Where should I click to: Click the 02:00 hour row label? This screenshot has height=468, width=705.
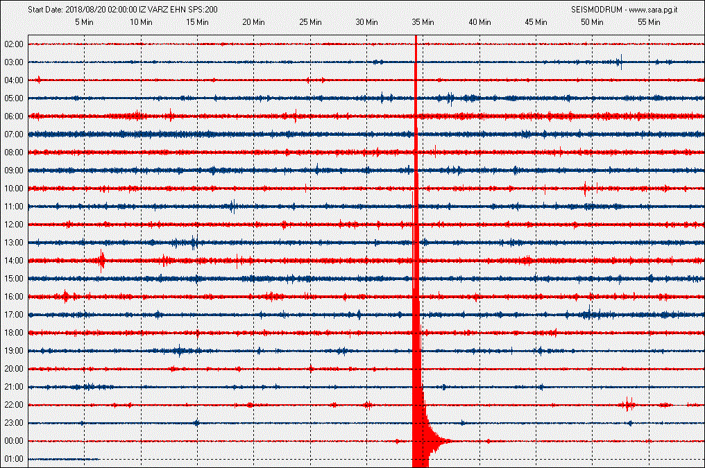(x=14, y=44)
